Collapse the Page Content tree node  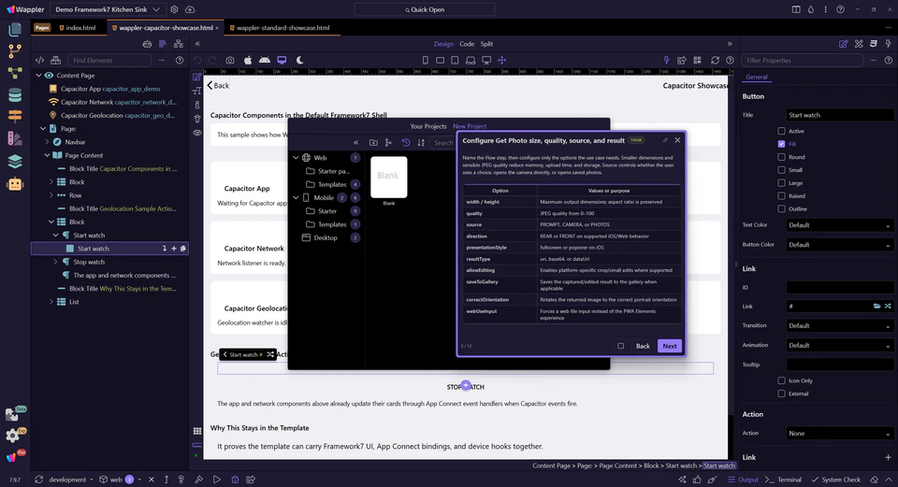48,155
